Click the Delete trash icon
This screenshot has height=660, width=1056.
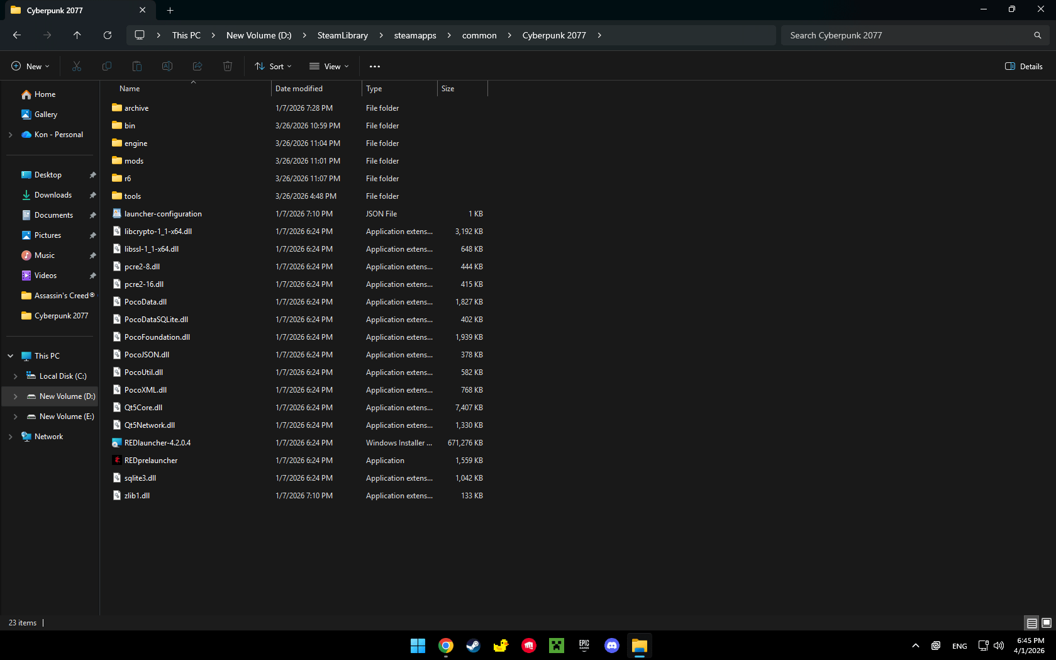(x=228, y=66)
